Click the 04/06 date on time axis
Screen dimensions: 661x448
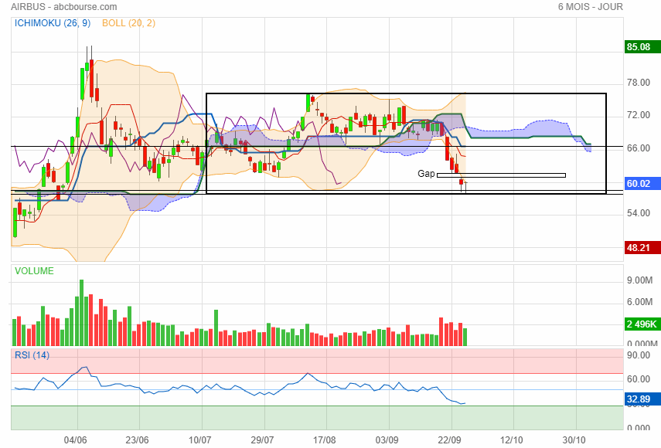coord(76,440)
